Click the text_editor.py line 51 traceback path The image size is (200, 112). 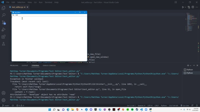coord(59,89)
